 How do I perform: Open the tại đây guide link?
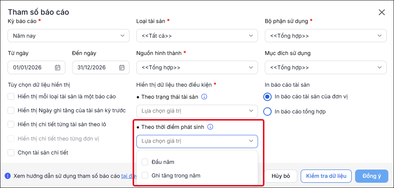click(128, 176)
